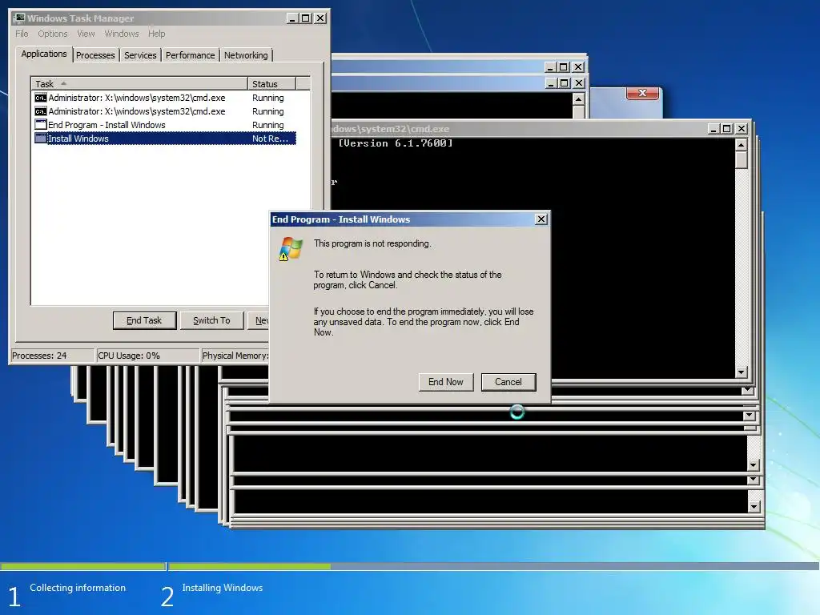Select the 'Install Windows' not responding task
The image size is (820, 615).
pyautogui.click(x=165, y=139)
